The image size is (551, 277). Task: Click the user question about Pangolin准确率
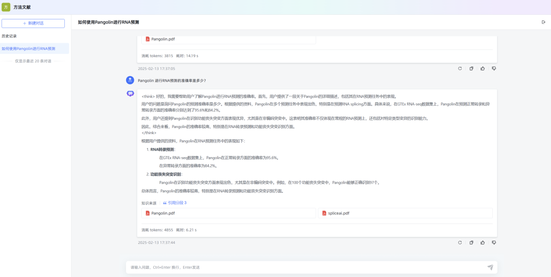click(x=172, y=81)
